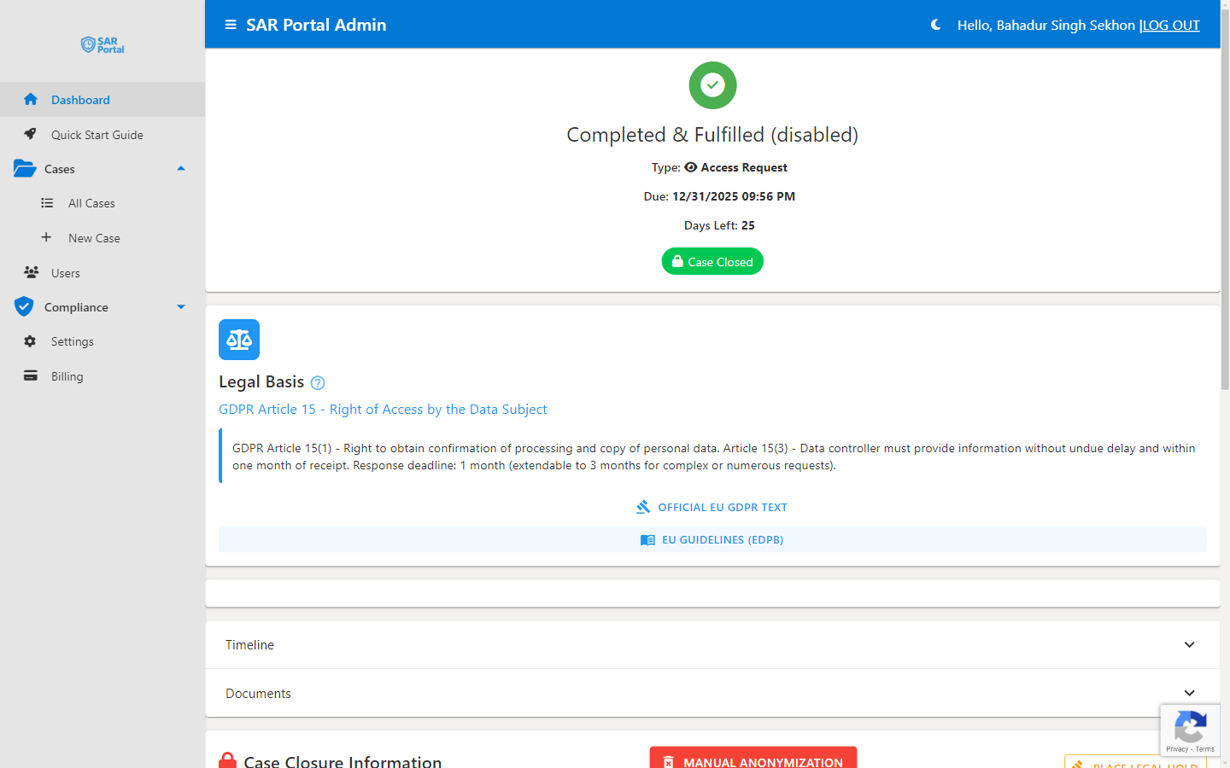Viewport: 1230px width, 768px height.
Task: Open the Dashboard sidebar item
Action: 80,99
